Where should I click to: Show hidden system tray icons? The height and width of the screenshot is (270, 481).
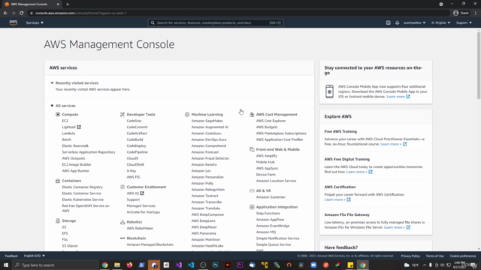[424, 265]
